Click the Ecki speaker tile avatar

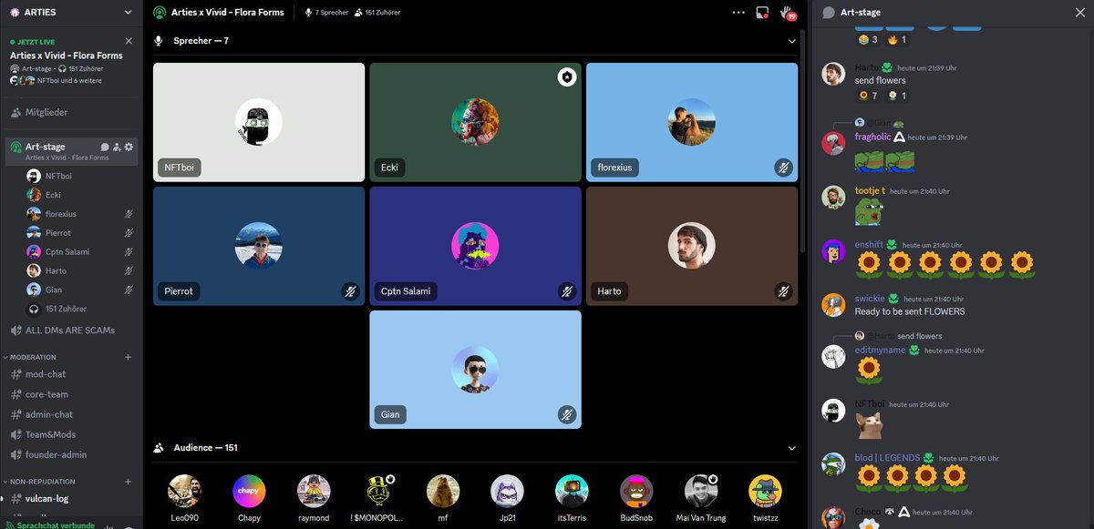[x=475, y=122]
